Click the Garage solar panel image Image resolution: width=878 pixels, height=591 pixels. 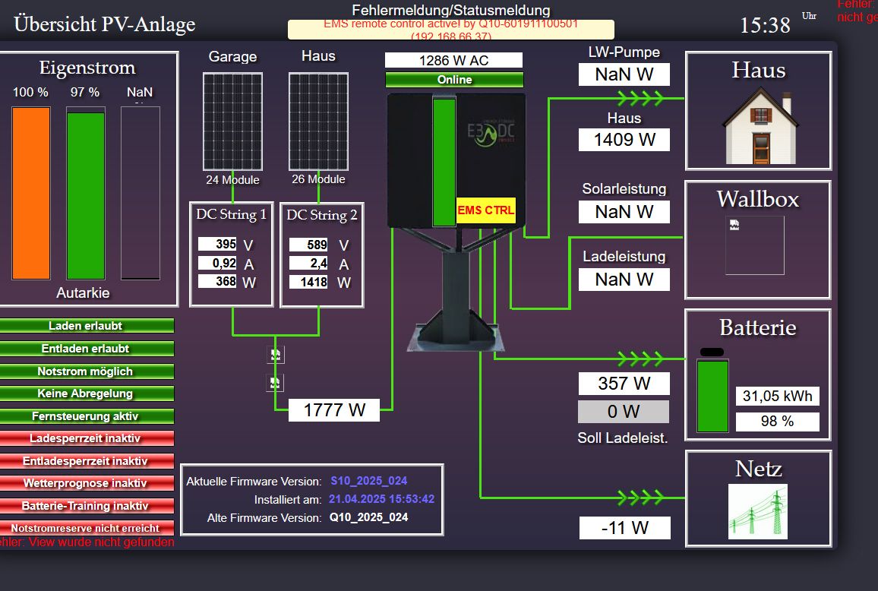point(232,122)
